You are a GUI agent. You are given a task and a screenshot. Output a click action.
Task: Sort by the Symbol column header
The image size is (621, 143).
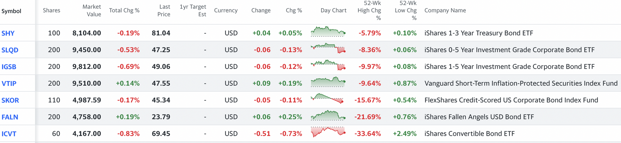coord(12,11)
